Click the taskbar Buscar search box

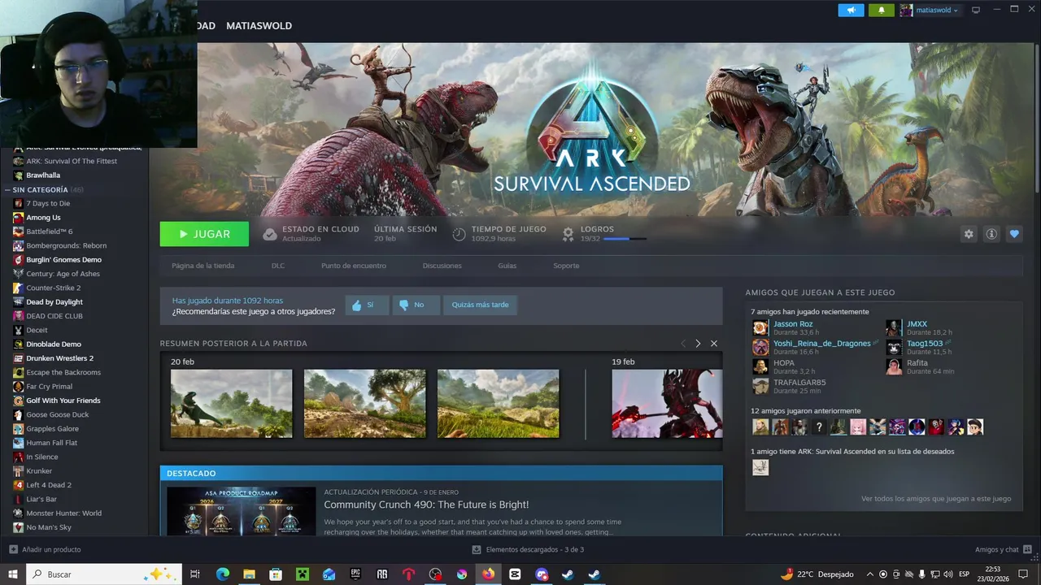point(103,574)
